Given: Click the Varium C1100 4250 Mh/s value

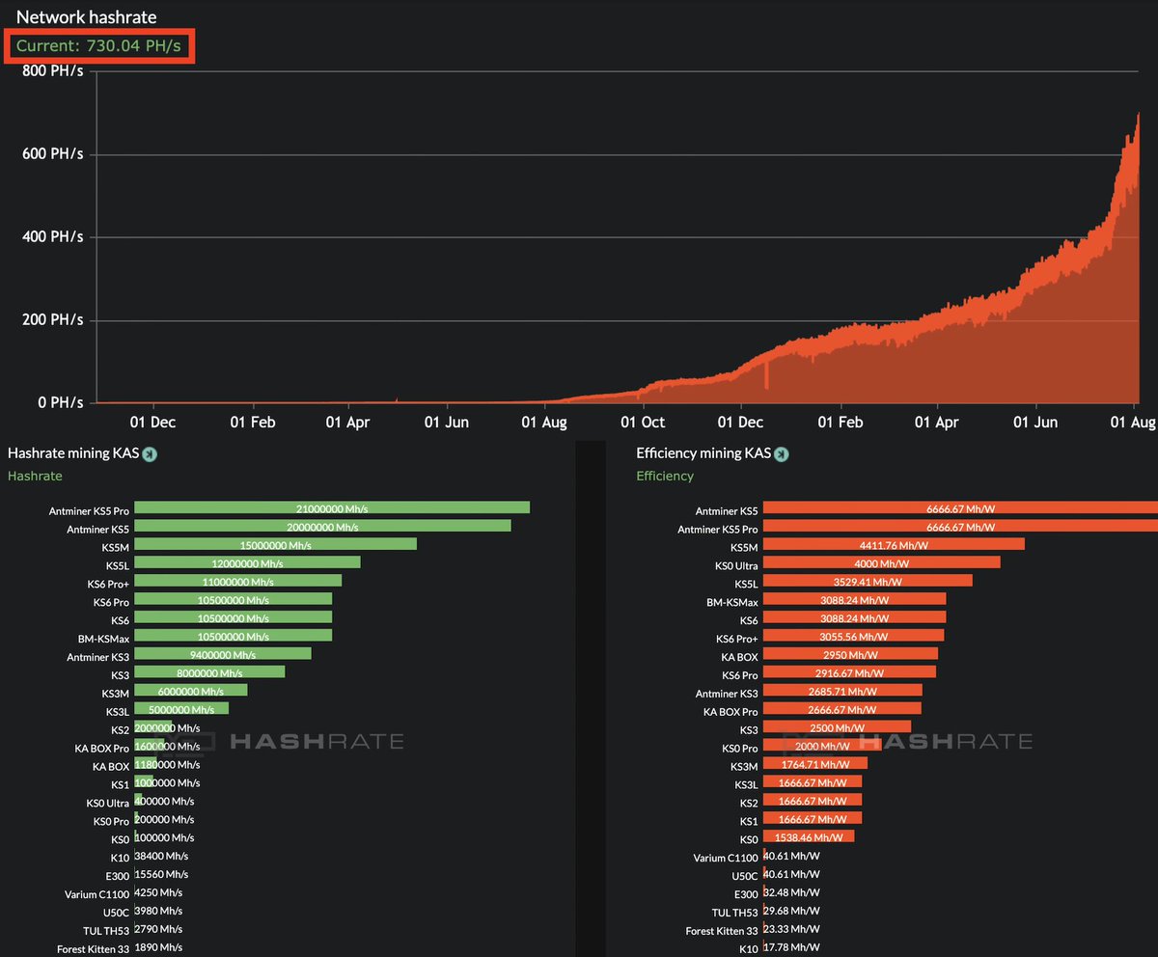Looking at the screenshot, I should tap(158, 893).
